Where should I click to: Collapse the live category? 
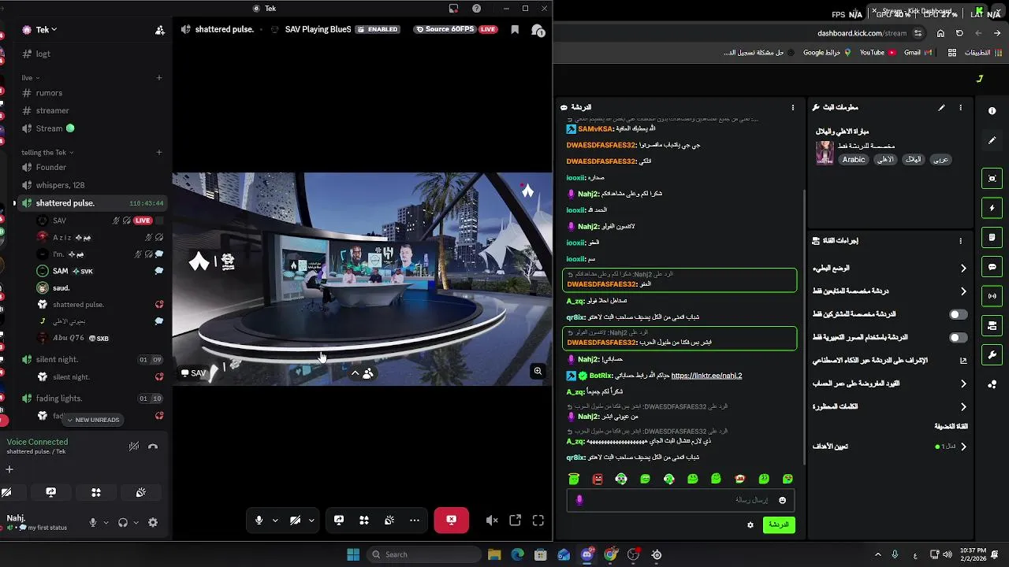pos(31,78)
